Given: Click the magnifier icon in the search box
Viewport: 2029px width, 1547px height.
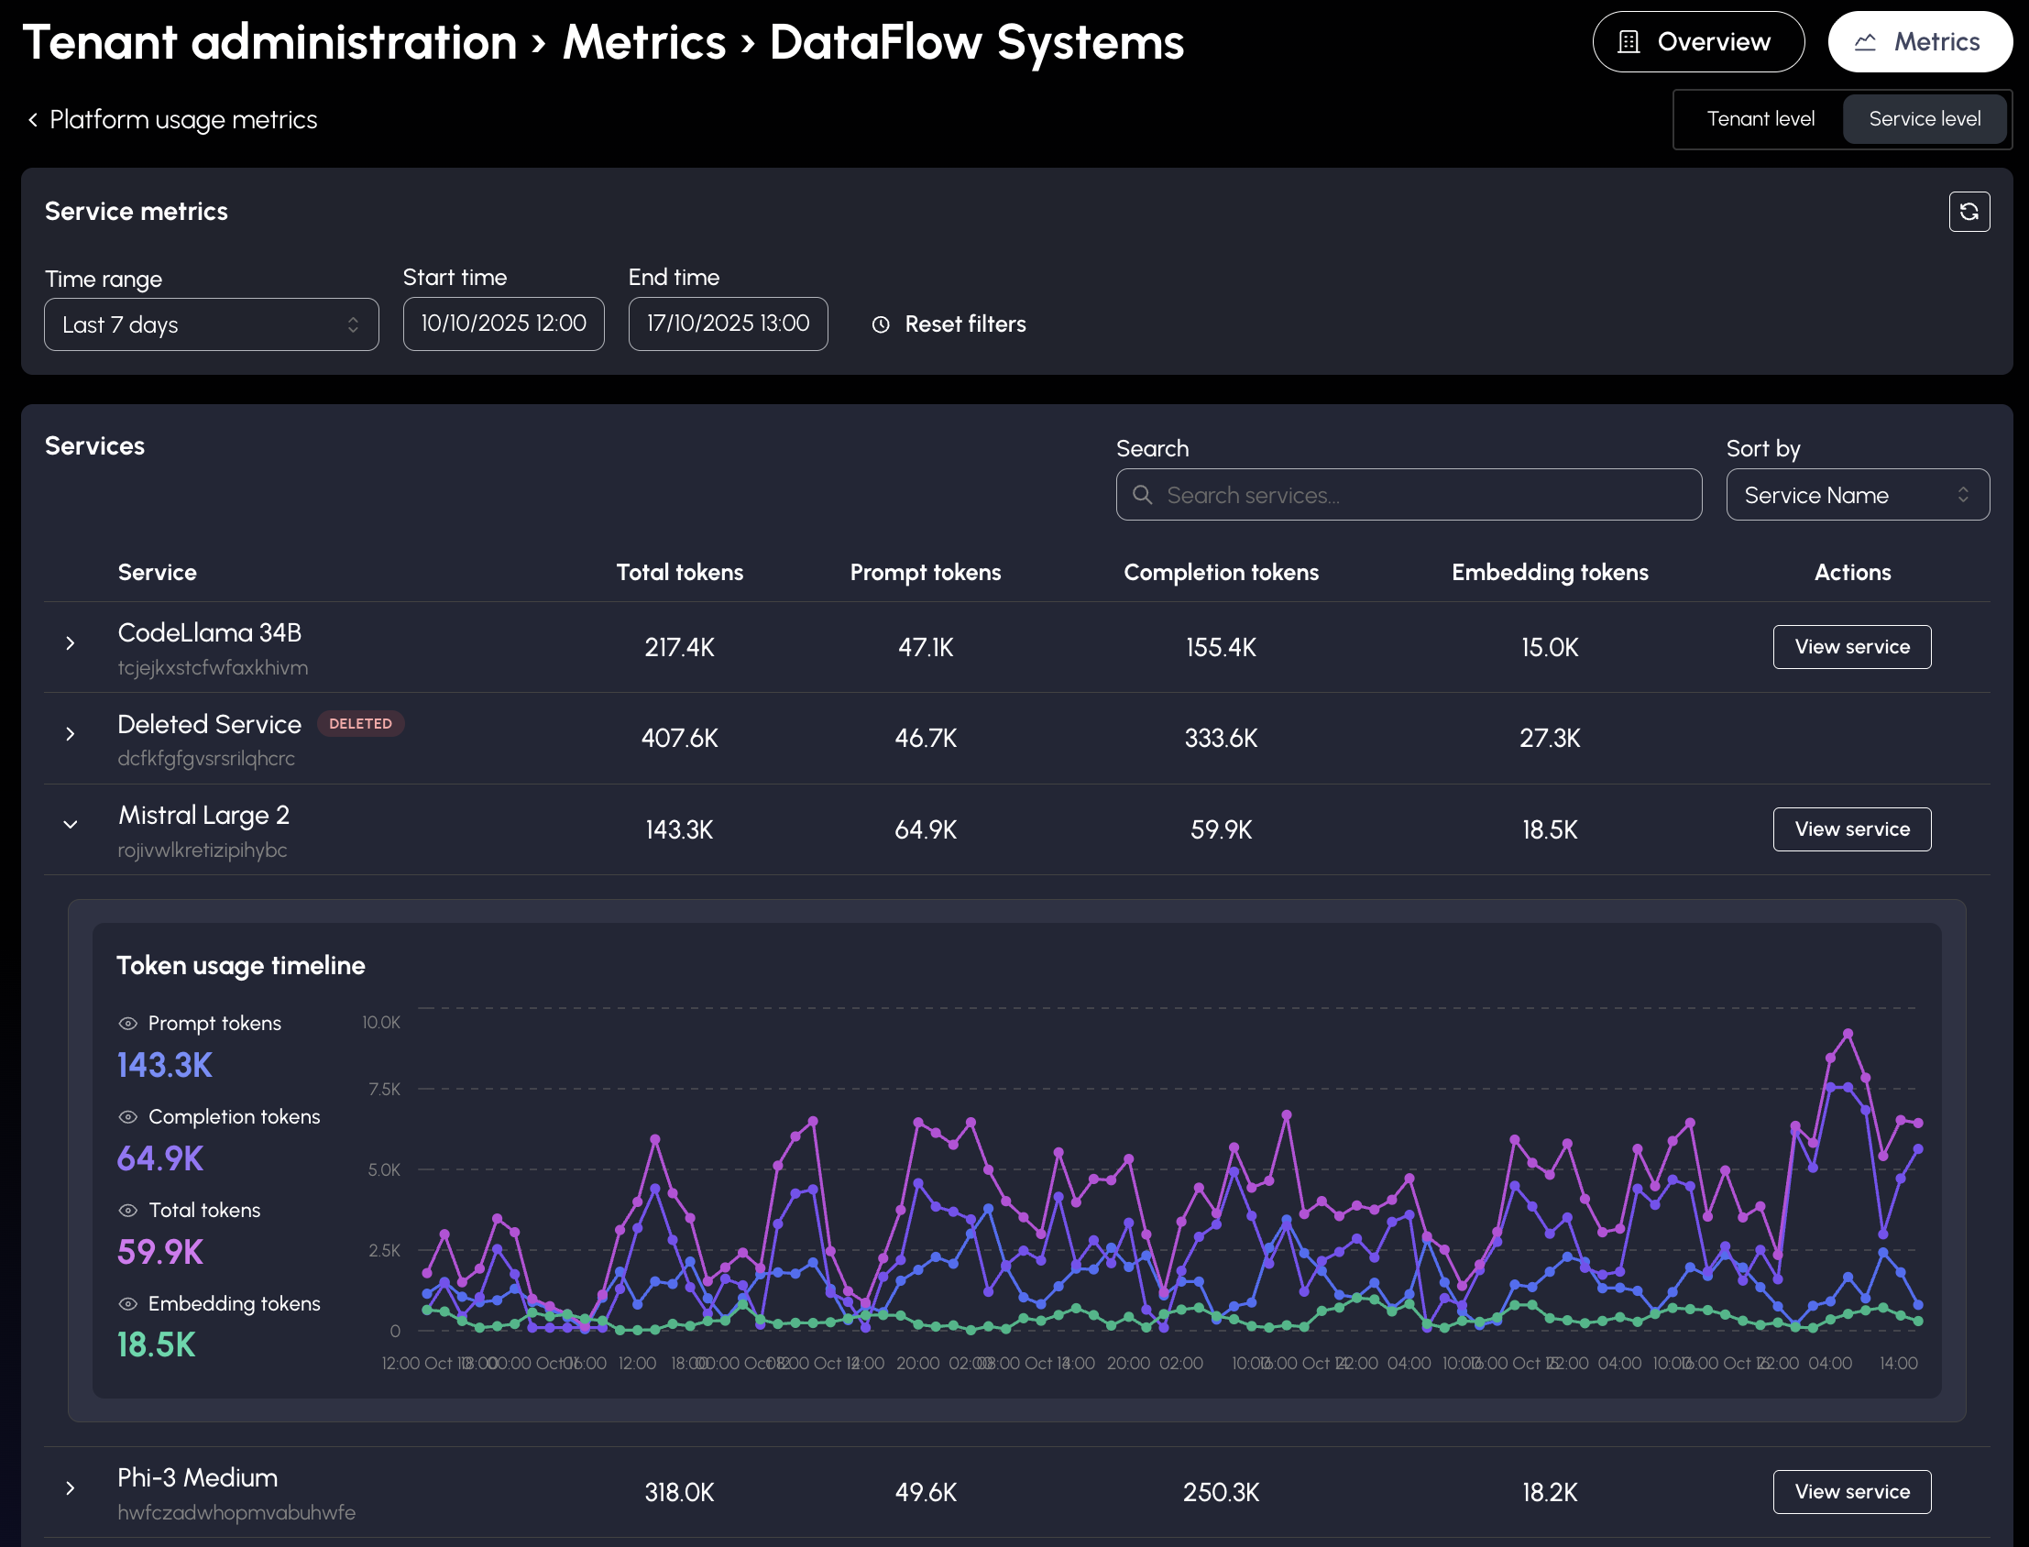Looking at the screenshot, I should point(1142,495).
